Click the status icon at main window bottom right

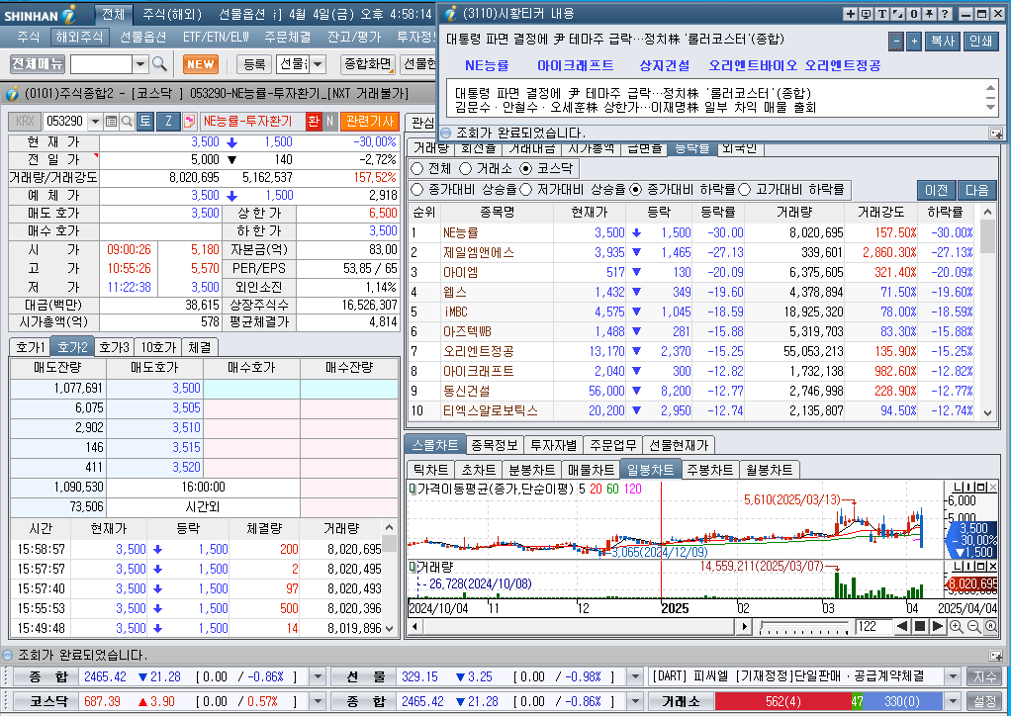click(995, 656)
